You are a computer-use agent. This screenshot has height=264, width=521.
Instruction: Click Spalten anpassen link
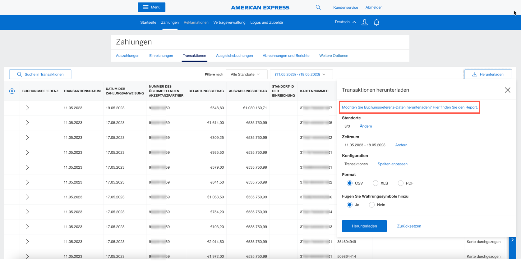tap(393, 164)
